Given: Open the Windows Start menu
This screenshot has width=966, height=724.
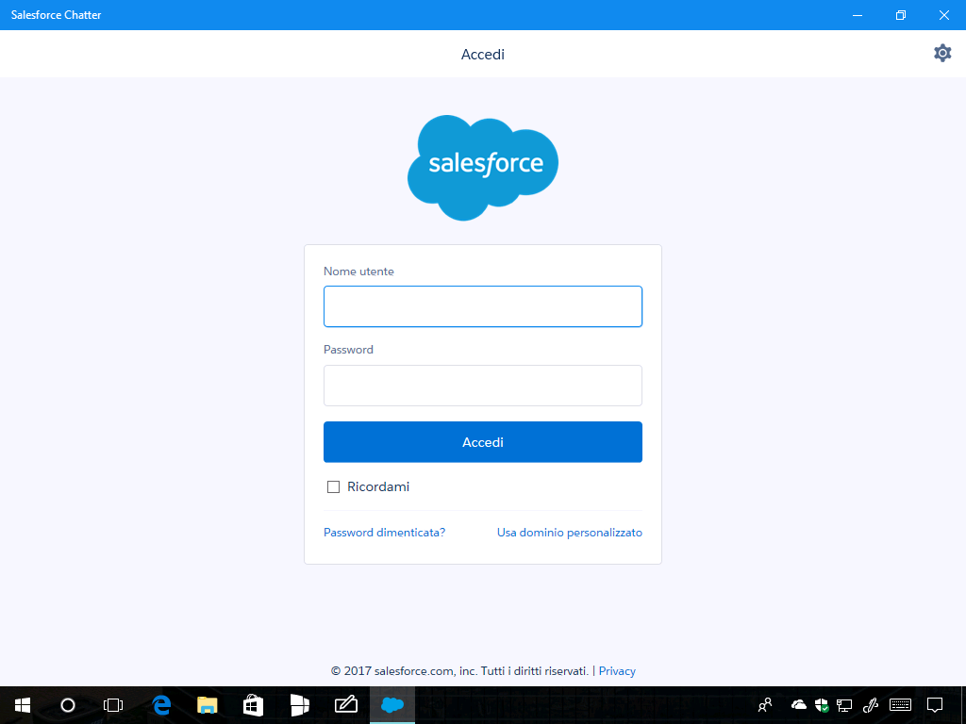Looking at the screenshot, I should coord(23,705).
